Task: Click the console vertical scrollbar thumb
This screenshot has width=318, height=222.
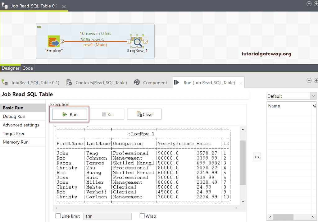Action: 243,163
